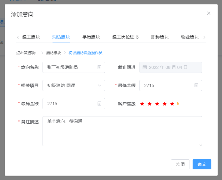Click the document icon in 最高金额 field
The width and height of the screenshot is (222, 180).
99,104
